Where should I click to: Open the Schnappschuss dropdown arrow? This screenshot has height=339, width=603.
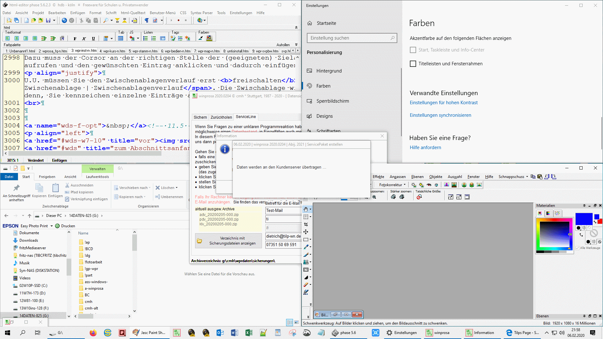(527, 177)
